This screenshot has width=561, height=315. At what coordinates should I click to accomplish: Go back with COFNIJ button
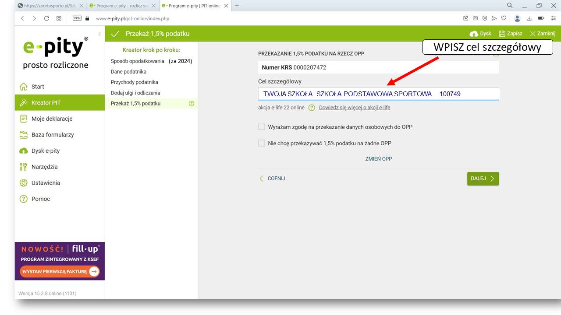[272, 178]
